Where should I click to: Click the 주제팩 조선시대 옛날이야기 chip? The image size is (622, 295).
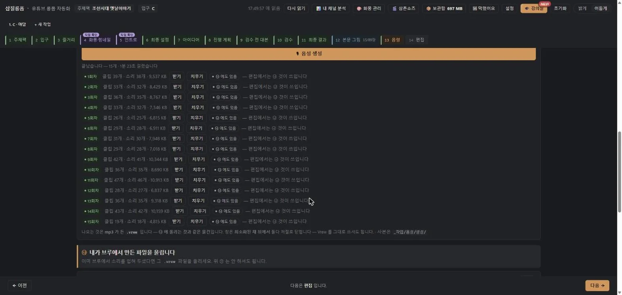[x=104, y=8]
